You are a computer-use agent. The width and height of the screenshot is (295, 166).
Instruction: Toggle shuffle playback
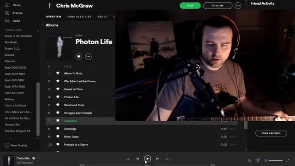(x=128, y=159)
